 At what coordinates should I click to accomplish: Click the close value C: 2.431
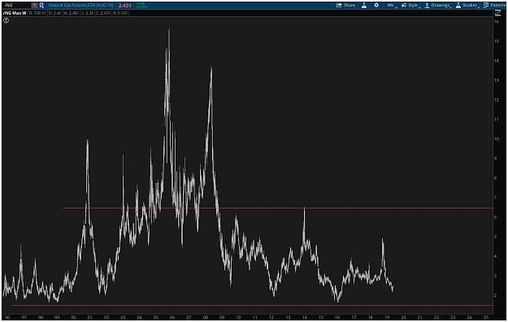(103, 13)
